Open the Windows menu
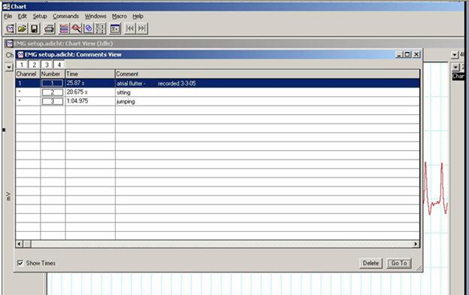The width and height of the screenshot is (469, 295). point(95,16)
